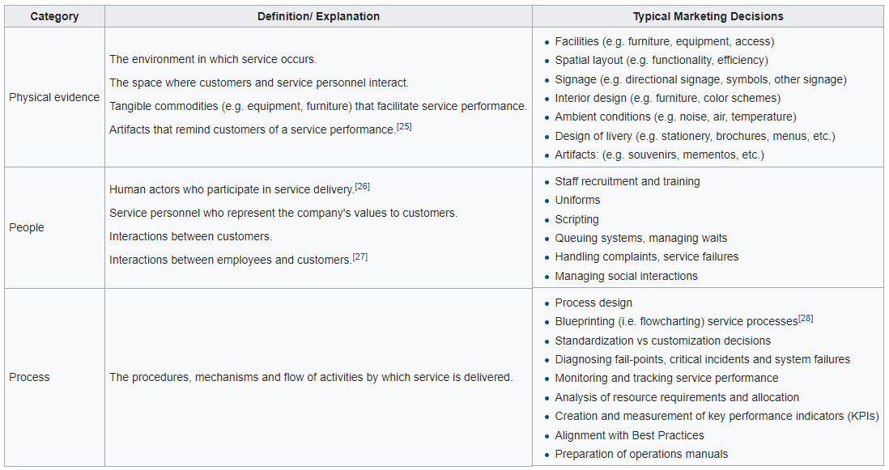This screenshot has height=470, width=889.
Task: Click the Staff recruitment and training bullet
Action: 627,181
